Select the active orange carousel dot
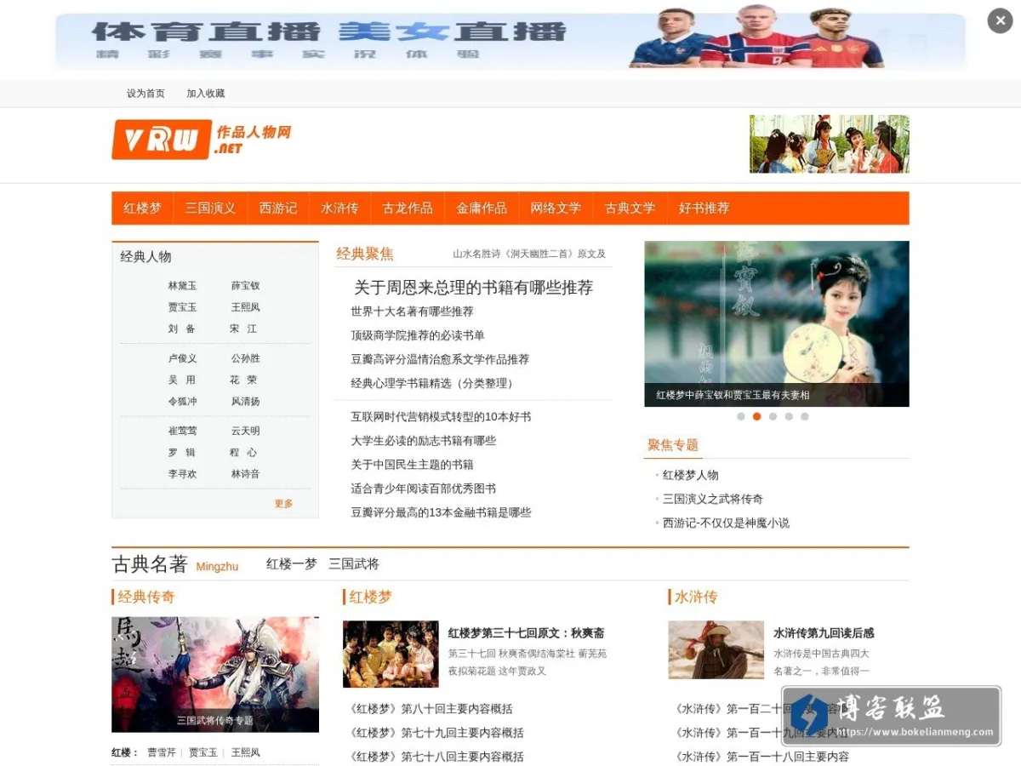Viewport: 1021px width, 766px height. (756, 417)
